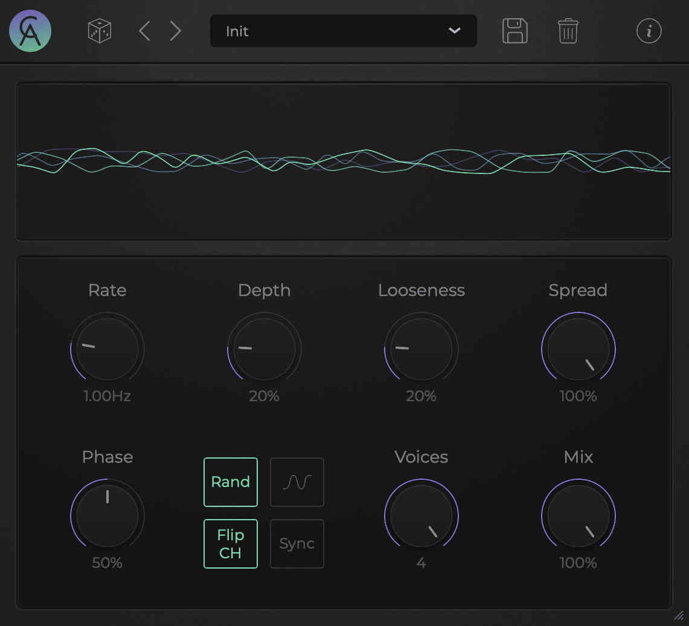Expand the preset selector menu

coord(343,31)
